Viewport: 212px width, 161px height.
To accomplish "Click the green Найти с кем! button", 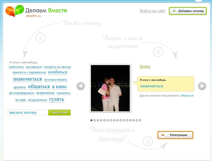I will click(59, 112).
